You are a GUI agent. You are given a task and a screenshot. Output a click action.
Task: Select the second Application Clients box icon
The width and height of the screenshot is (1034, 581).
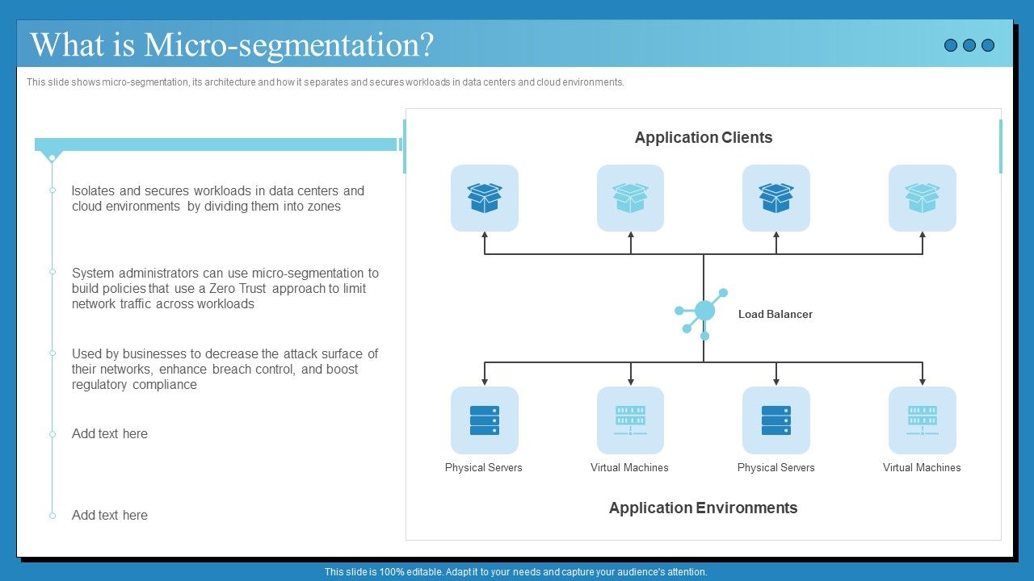[630, 198]
